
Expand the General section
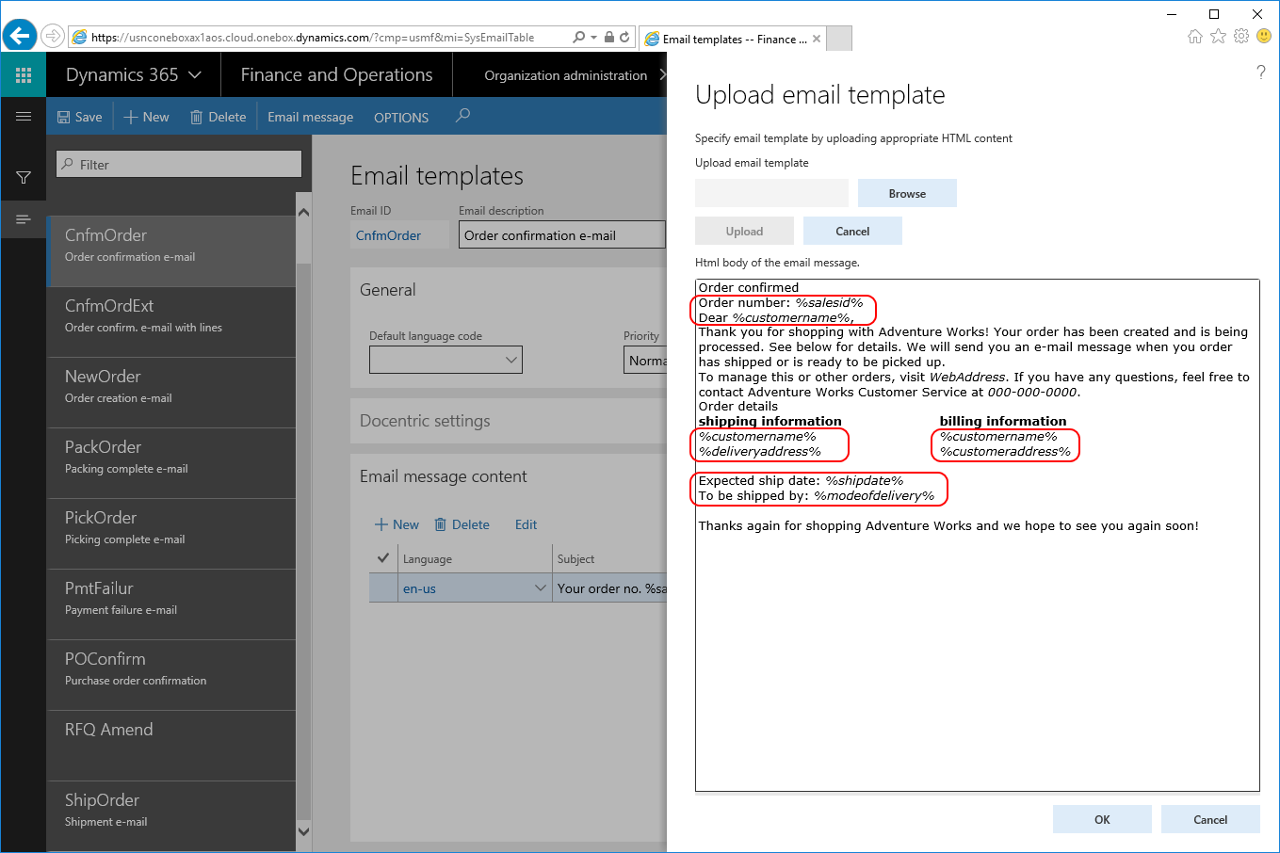tap(388, 290)
